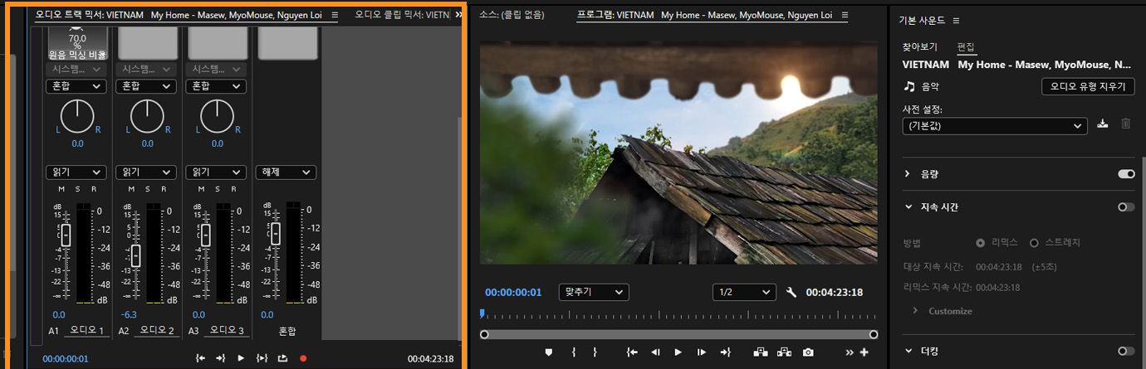
Task: Open the 1/2 playback resolution dropdown
Action: point(744,292)
